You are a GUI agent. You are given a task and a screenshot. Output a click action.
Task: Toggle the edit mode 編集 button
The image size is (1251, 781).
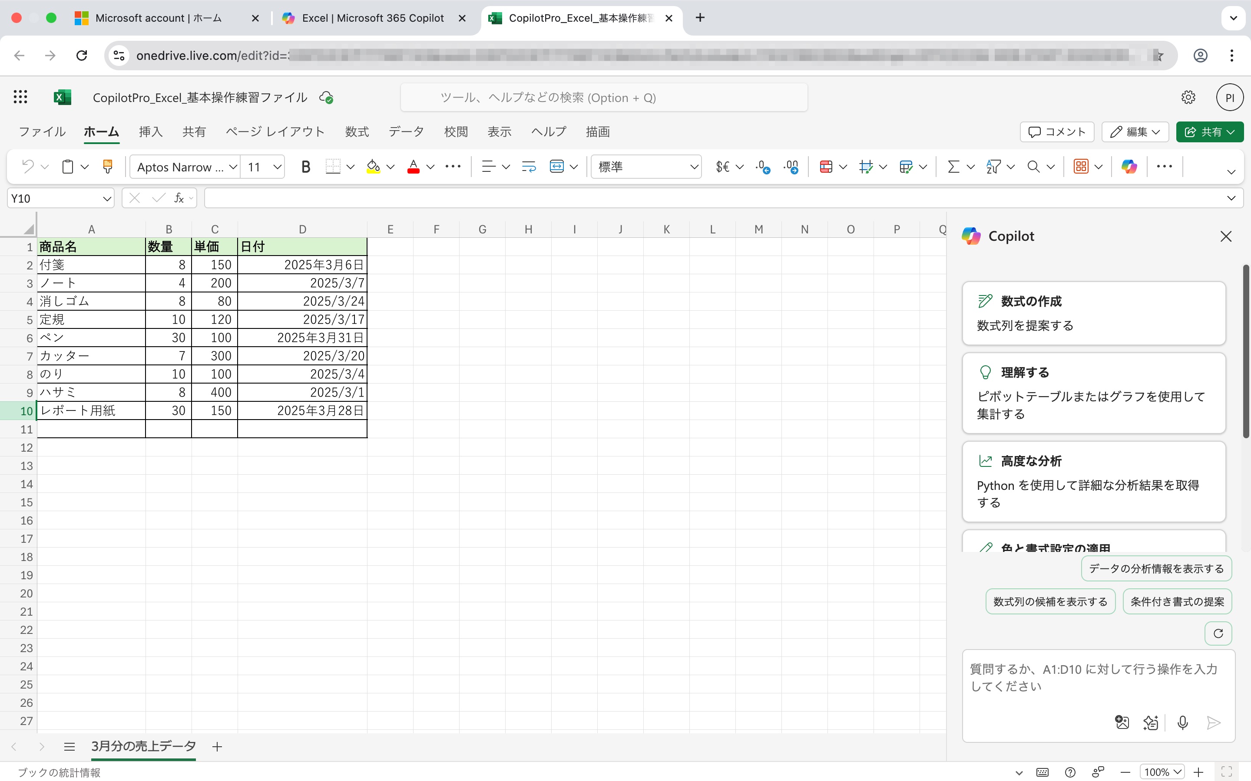pyautogui.click(x=1135, y=132)
